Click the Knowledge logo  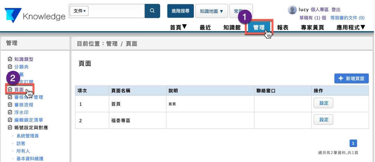click(x=35, y=16)
